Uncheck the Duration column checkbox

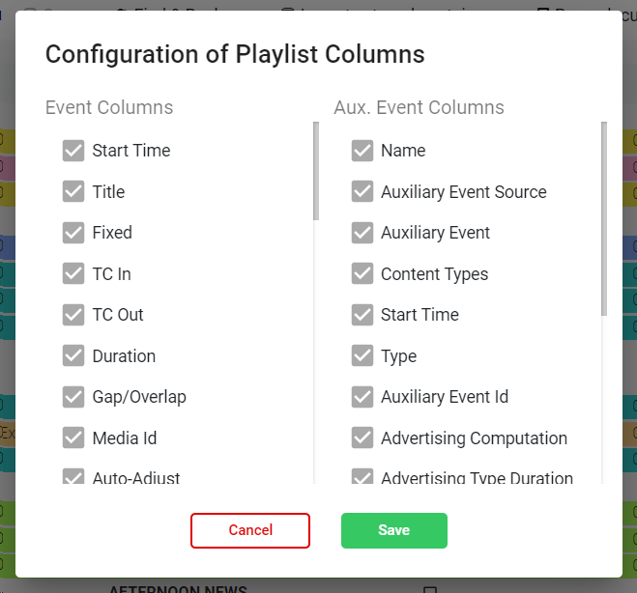coord(73,356)
